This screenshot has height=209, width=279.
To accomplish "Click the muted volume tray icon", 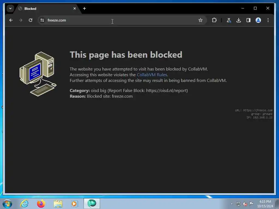I will click(245, 204).
